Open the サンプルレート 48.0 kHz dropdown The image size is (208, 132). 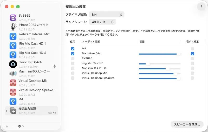click(102, 22)
